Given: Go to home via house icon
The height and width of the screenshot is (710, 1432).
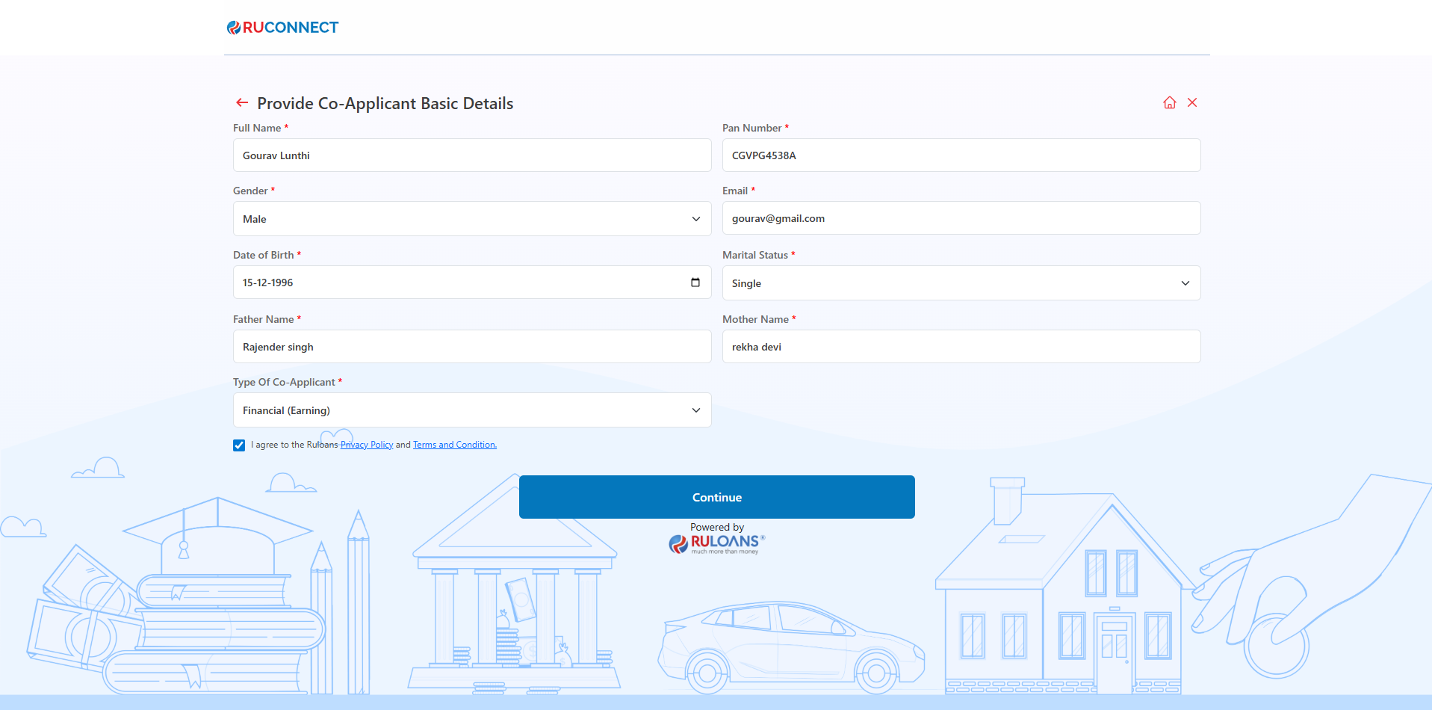Looking at the screenshot, I should 1169,102.
